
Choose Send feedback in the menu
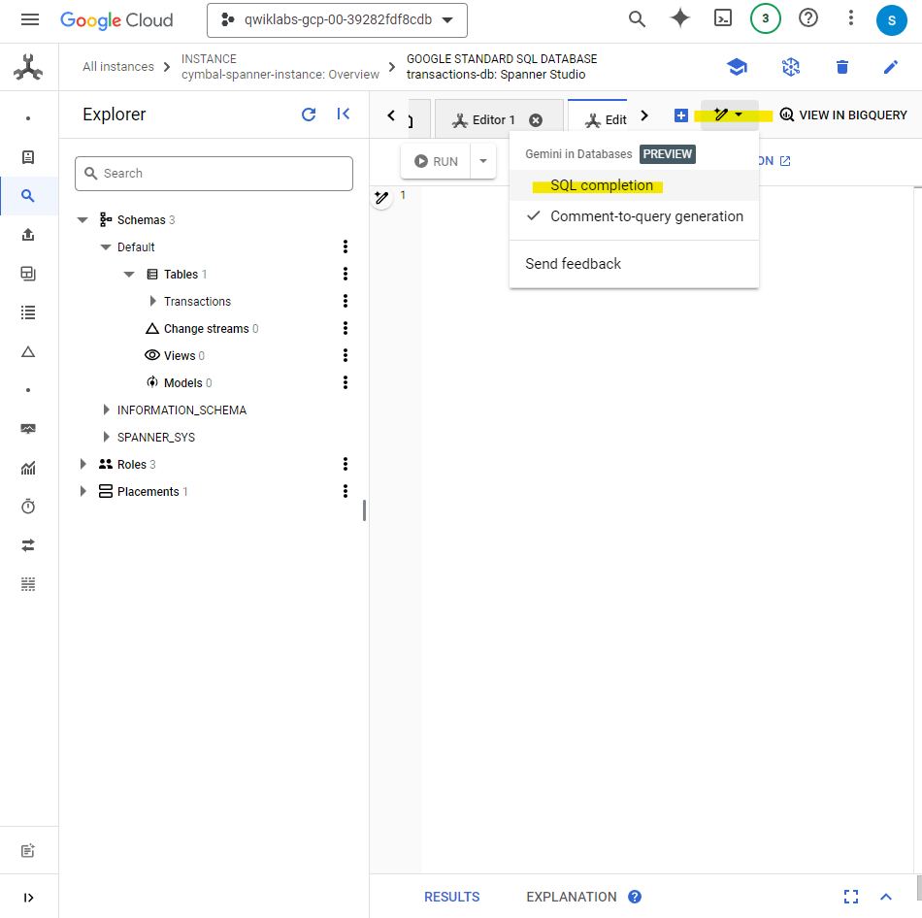[x=634, y=263]
